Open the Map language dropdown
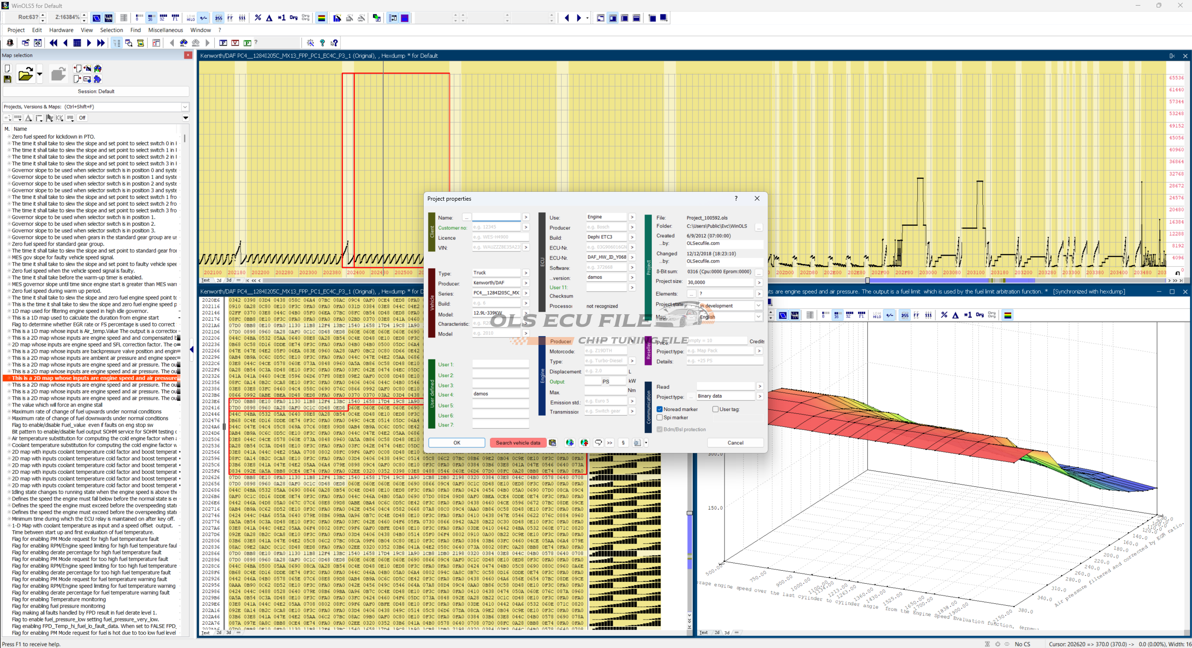 coord(758,317)
